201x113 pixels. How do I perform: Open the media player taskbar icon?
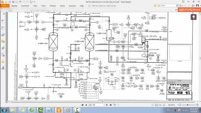click(x=68, y=110)
